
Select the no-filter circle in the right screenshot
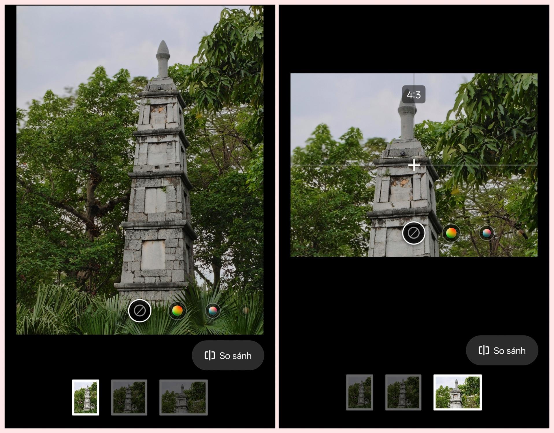click(x=414, y=233)
